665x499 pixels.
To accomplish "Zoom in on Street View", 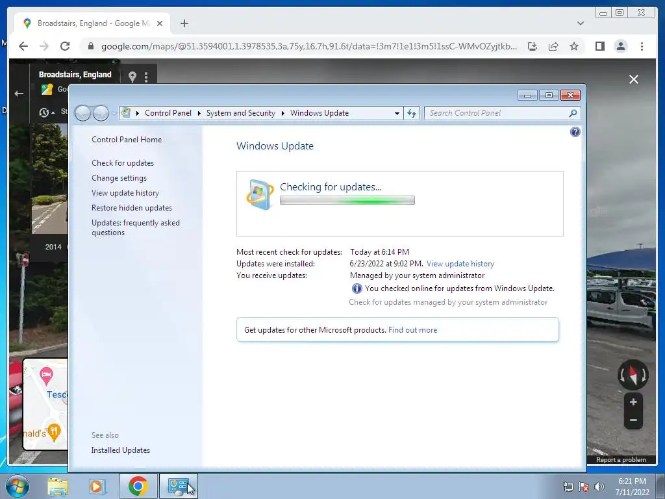I will [x=633, y=402].
